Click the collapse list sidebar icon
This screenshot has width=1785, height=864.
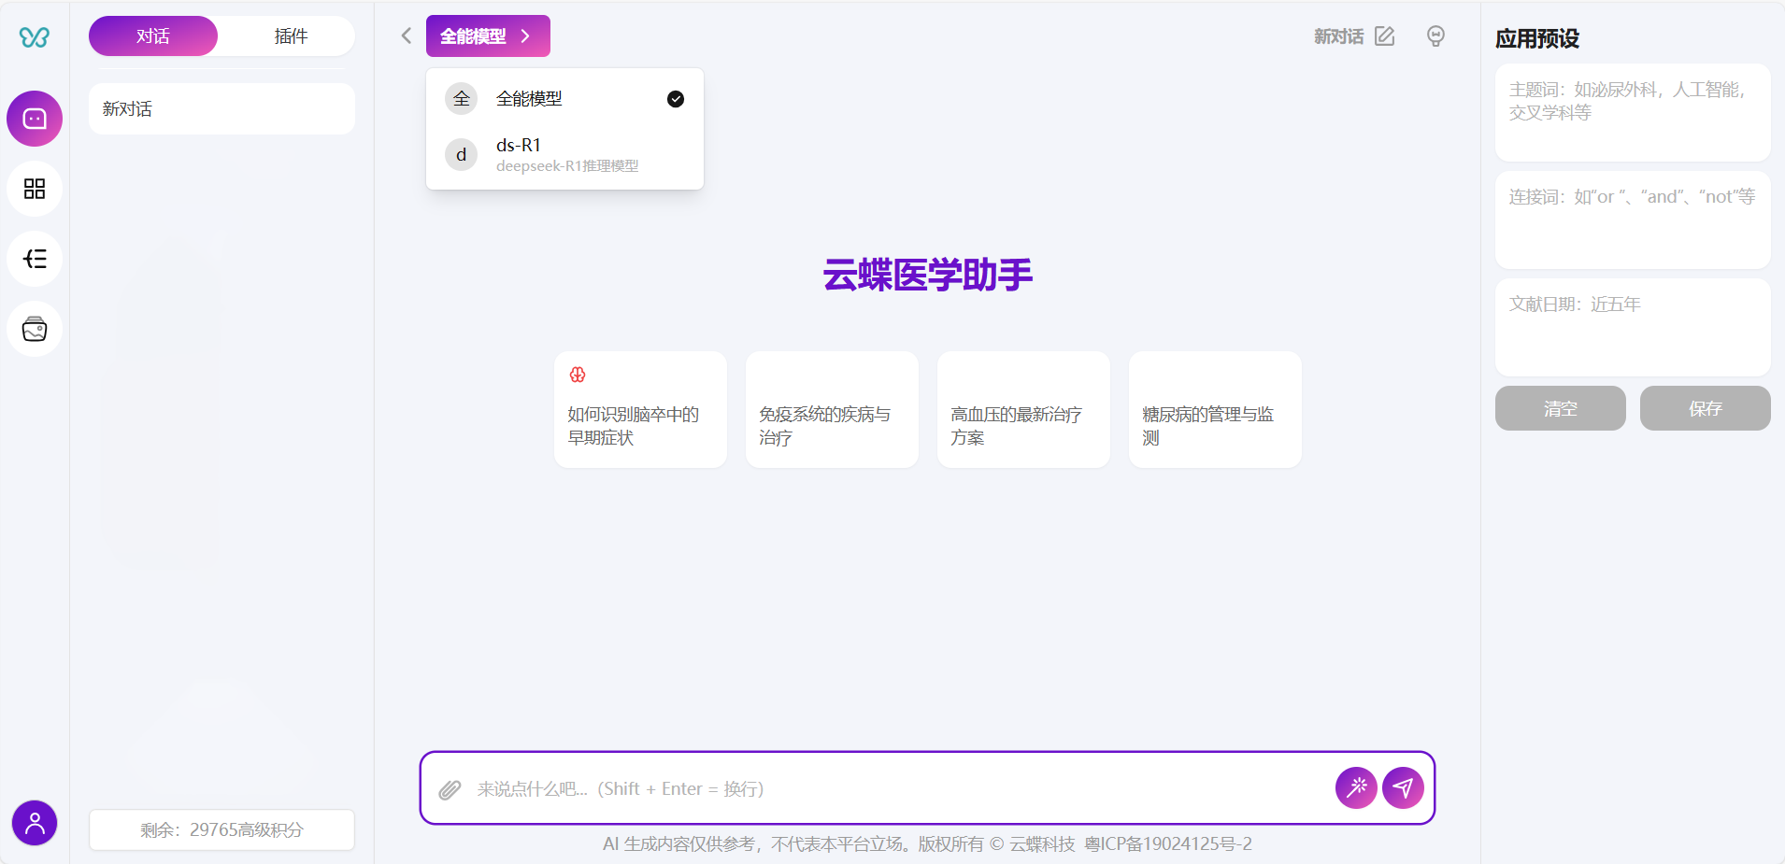pos(35,259)
